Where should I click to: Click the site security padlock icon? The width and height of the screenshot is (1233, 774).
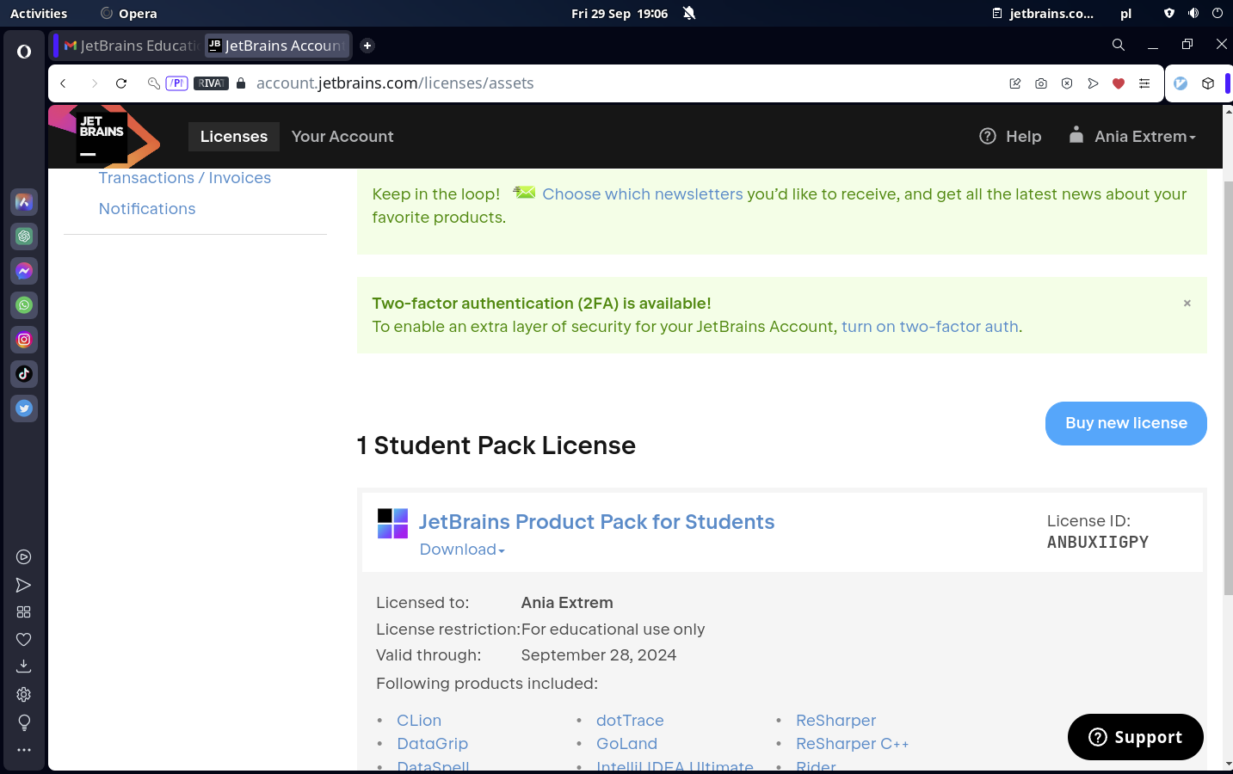click(241, 83)
